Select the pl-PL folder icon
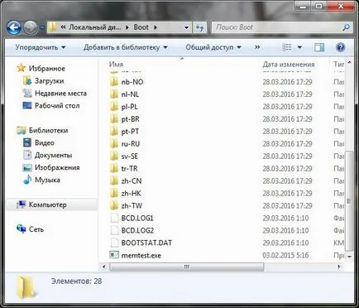Viewport: 359px width, 308px height. [x=114, y=107]
